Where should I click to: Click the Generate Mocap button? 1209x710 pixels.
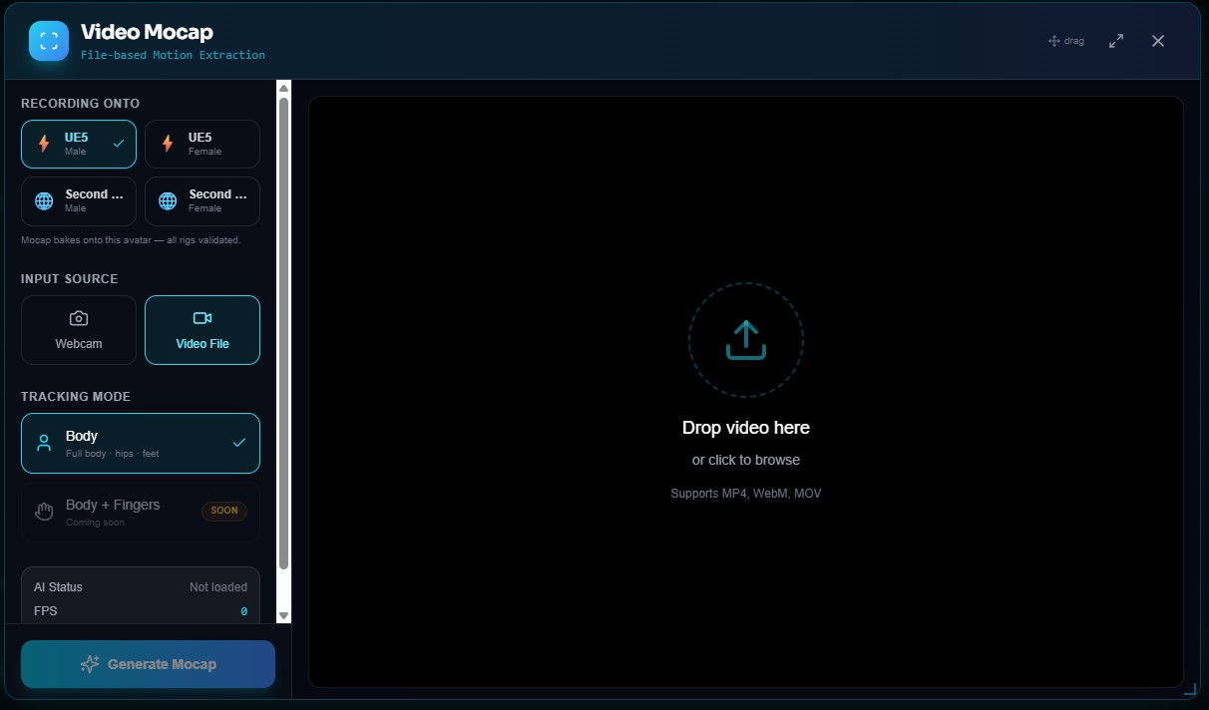(x=148, y=664)
